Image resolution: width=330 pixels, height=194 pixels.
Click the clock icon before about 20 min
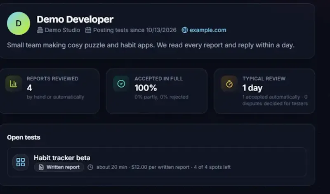tap(90, 167)
